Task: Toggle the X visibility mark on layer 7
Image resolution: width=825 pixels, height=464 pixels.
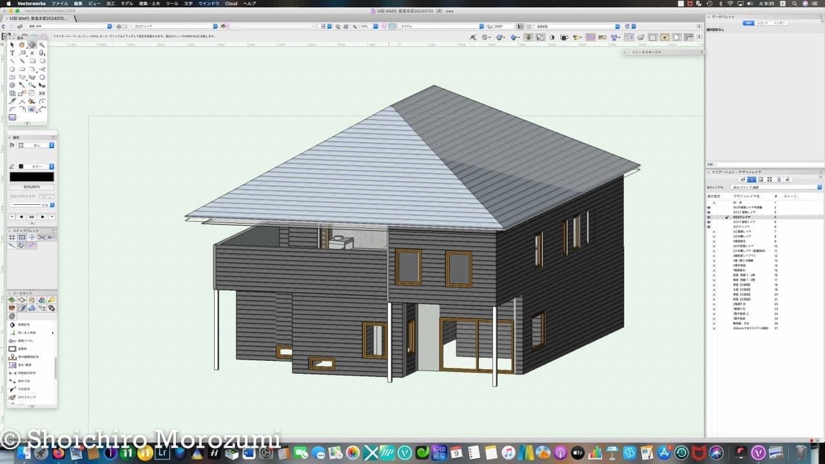Action: (714, 231)
